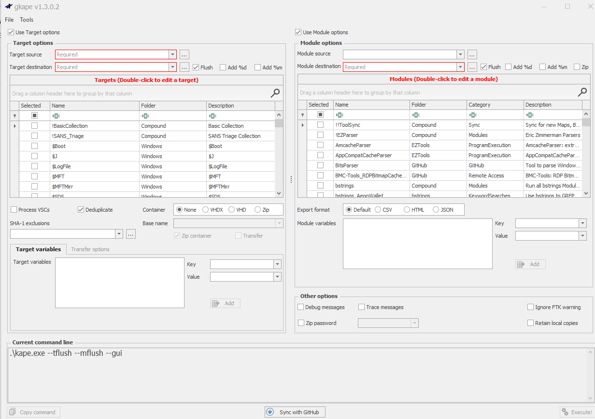Expand the Target source dropdown
Screen dimensions: 595x419
(x=172, y=54)
